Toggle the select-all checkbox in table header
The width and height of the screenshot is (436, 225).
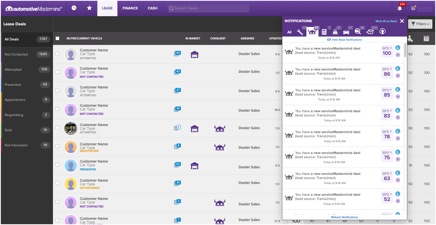57,38
